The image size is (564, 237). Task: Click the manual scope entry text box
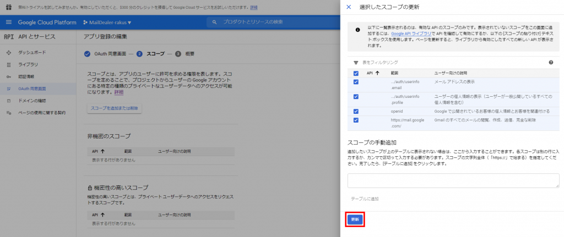tap(453, 180)
